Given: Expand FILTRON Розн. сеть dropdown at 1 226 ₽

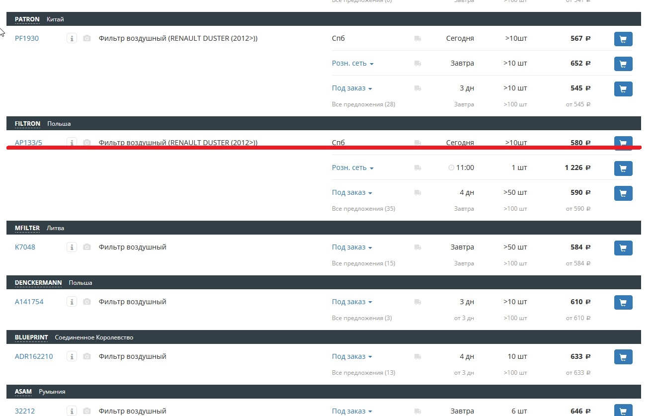Looking at the screenshot, I should click(352, 167).
